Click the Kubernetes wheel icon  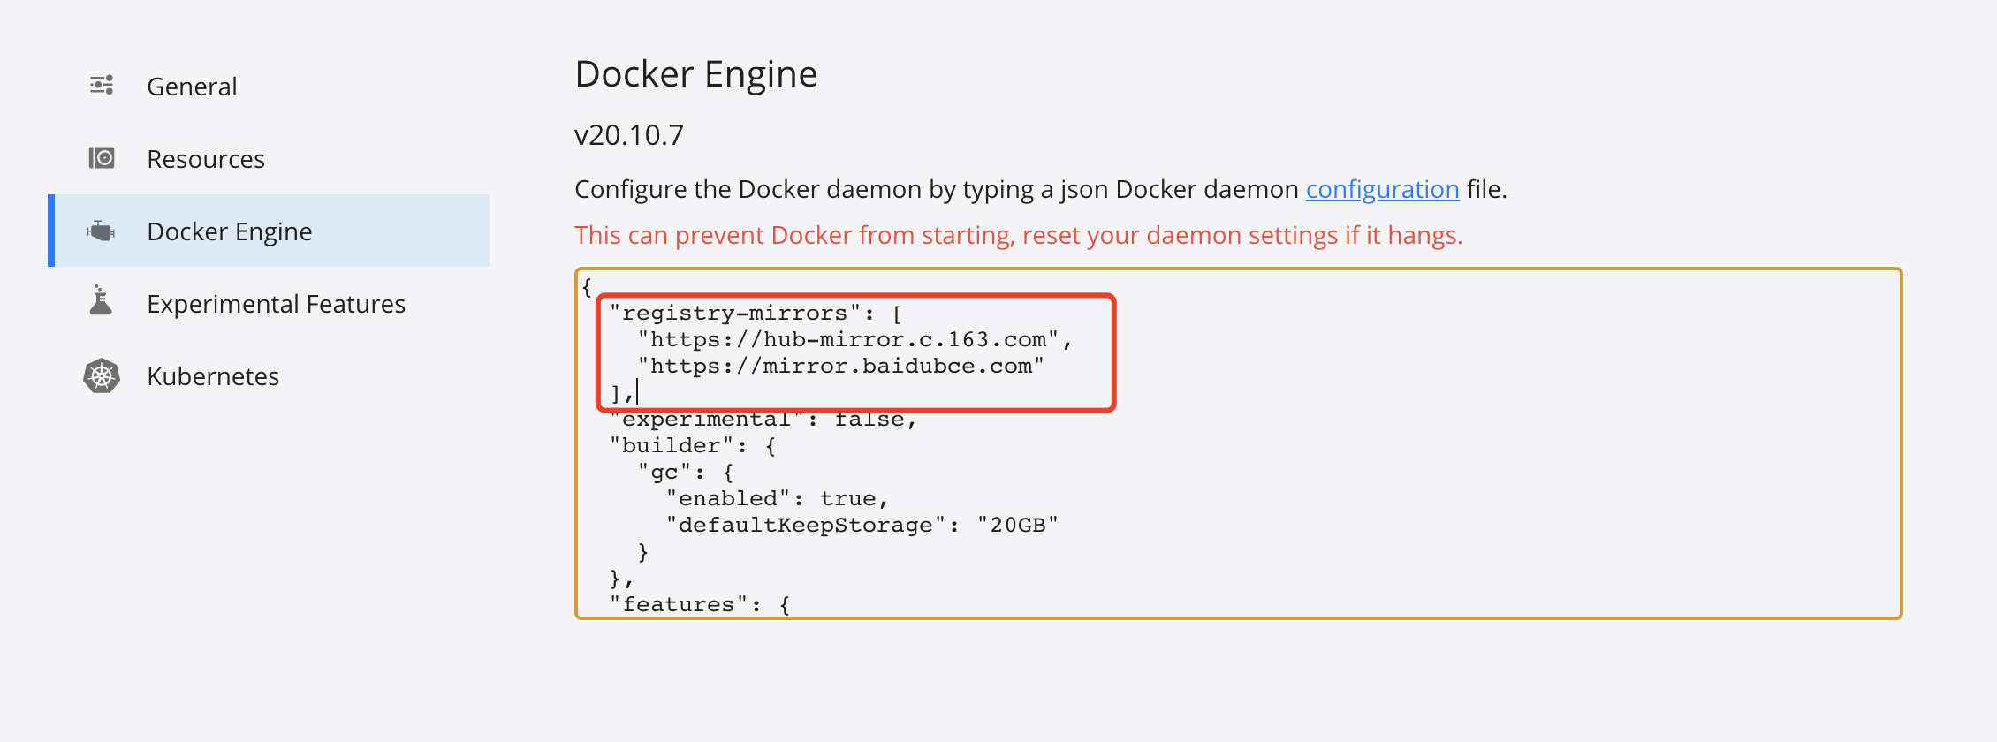coord(102,376)
